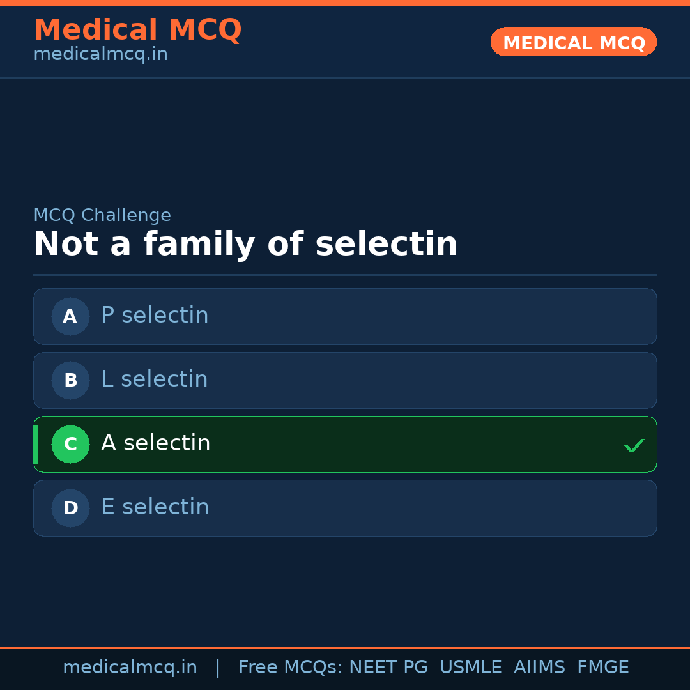Click the MCQ Challenge heading label
690x690 pixels.
pos(102,215)
